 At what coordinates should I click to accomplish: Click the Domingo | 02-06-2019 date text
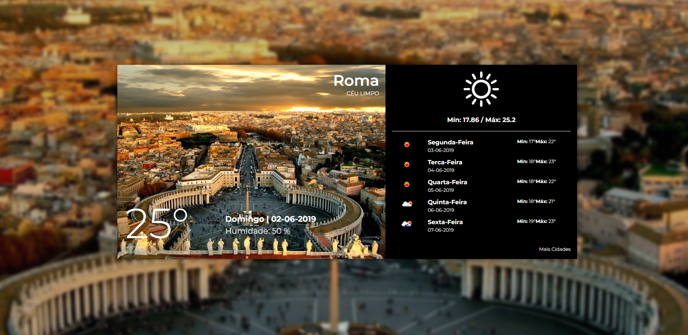(271, 219)
